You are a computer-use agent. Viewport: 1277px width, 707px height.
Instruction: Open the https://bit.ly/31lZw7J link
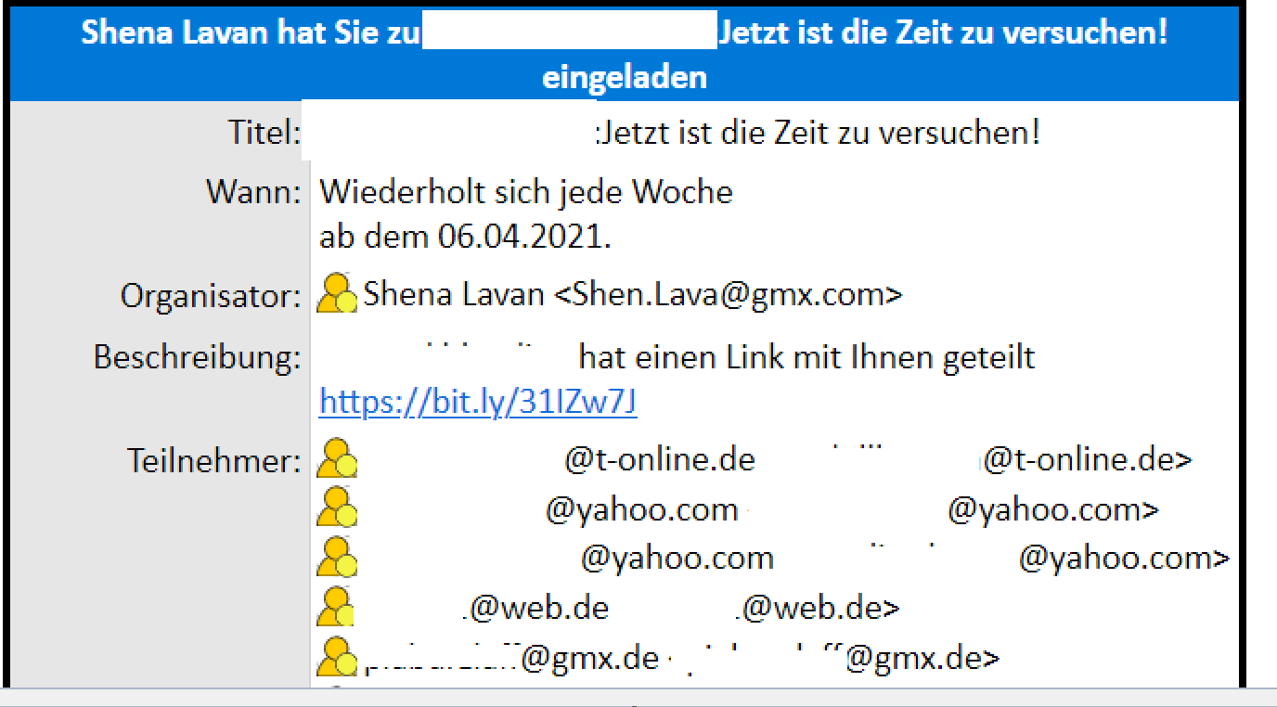coord(478,402)
